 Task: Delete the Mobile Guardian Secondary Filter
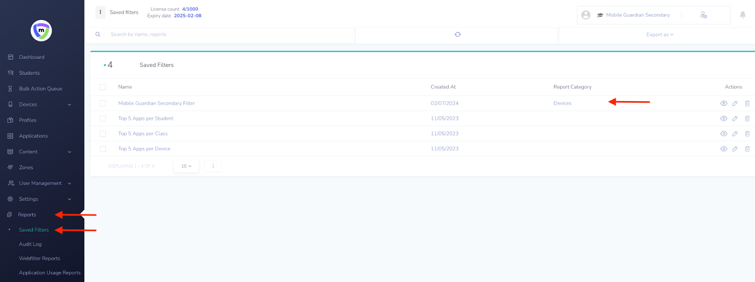point(747,104)
